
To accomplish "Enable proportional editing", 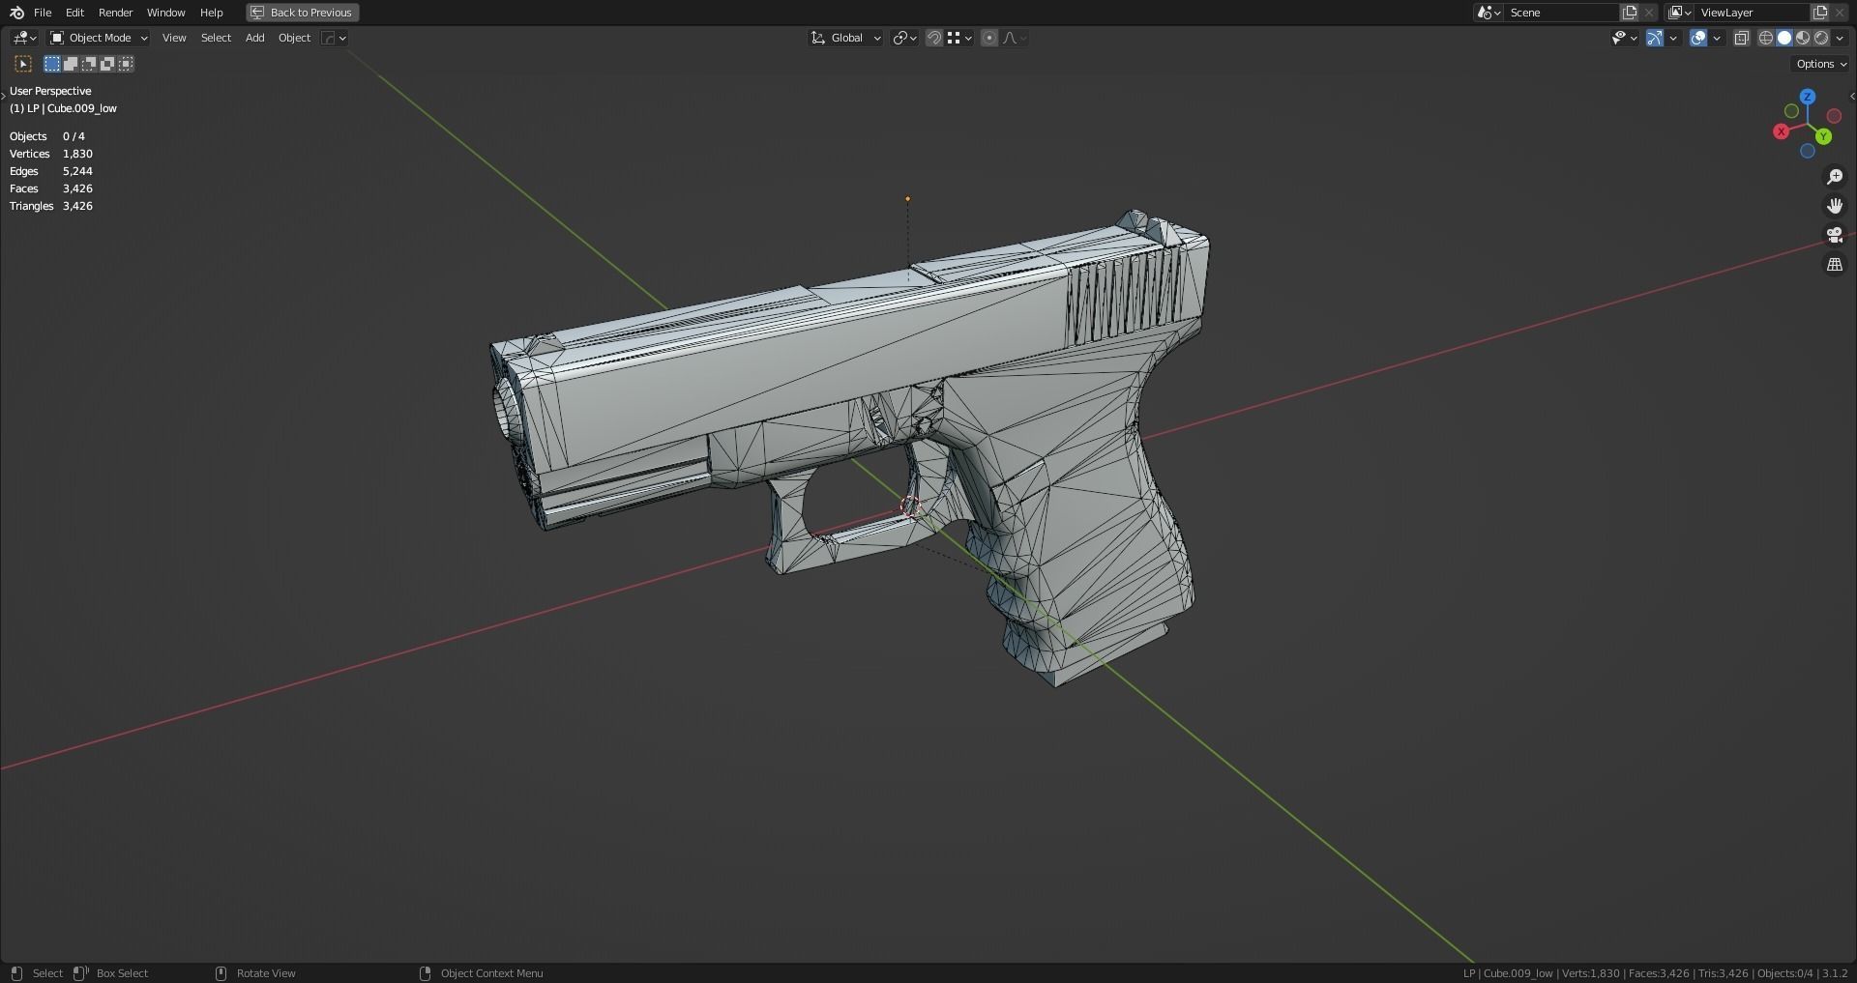I will tap(989, 38).
